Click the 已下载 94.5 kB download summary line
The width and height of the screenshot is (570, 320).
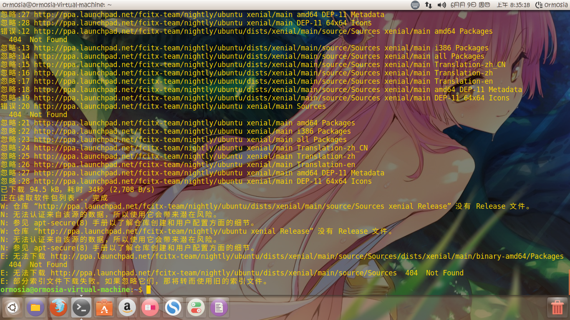tap(78, 190)
